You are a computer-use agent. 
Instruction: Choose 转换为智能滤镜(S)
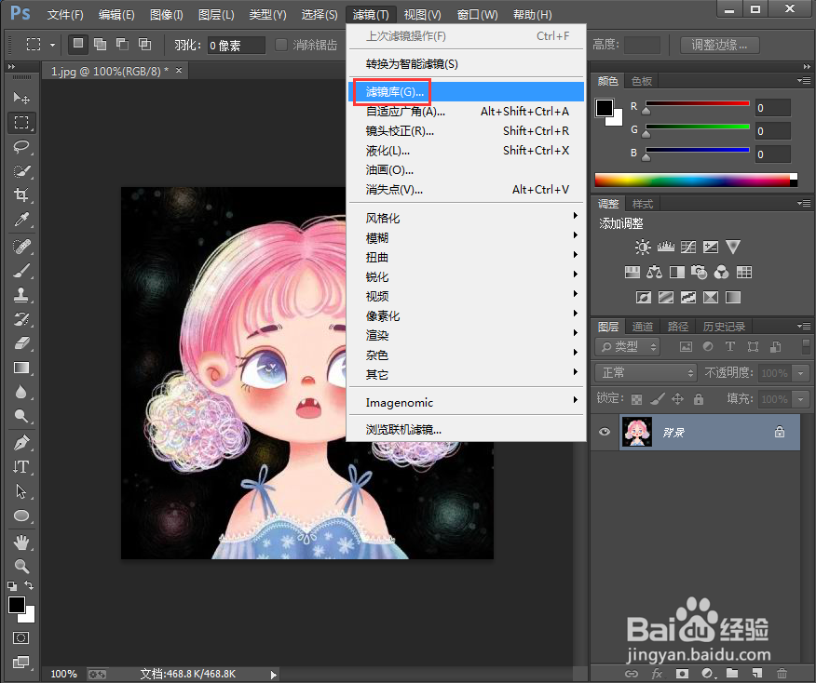coord(467,64)
